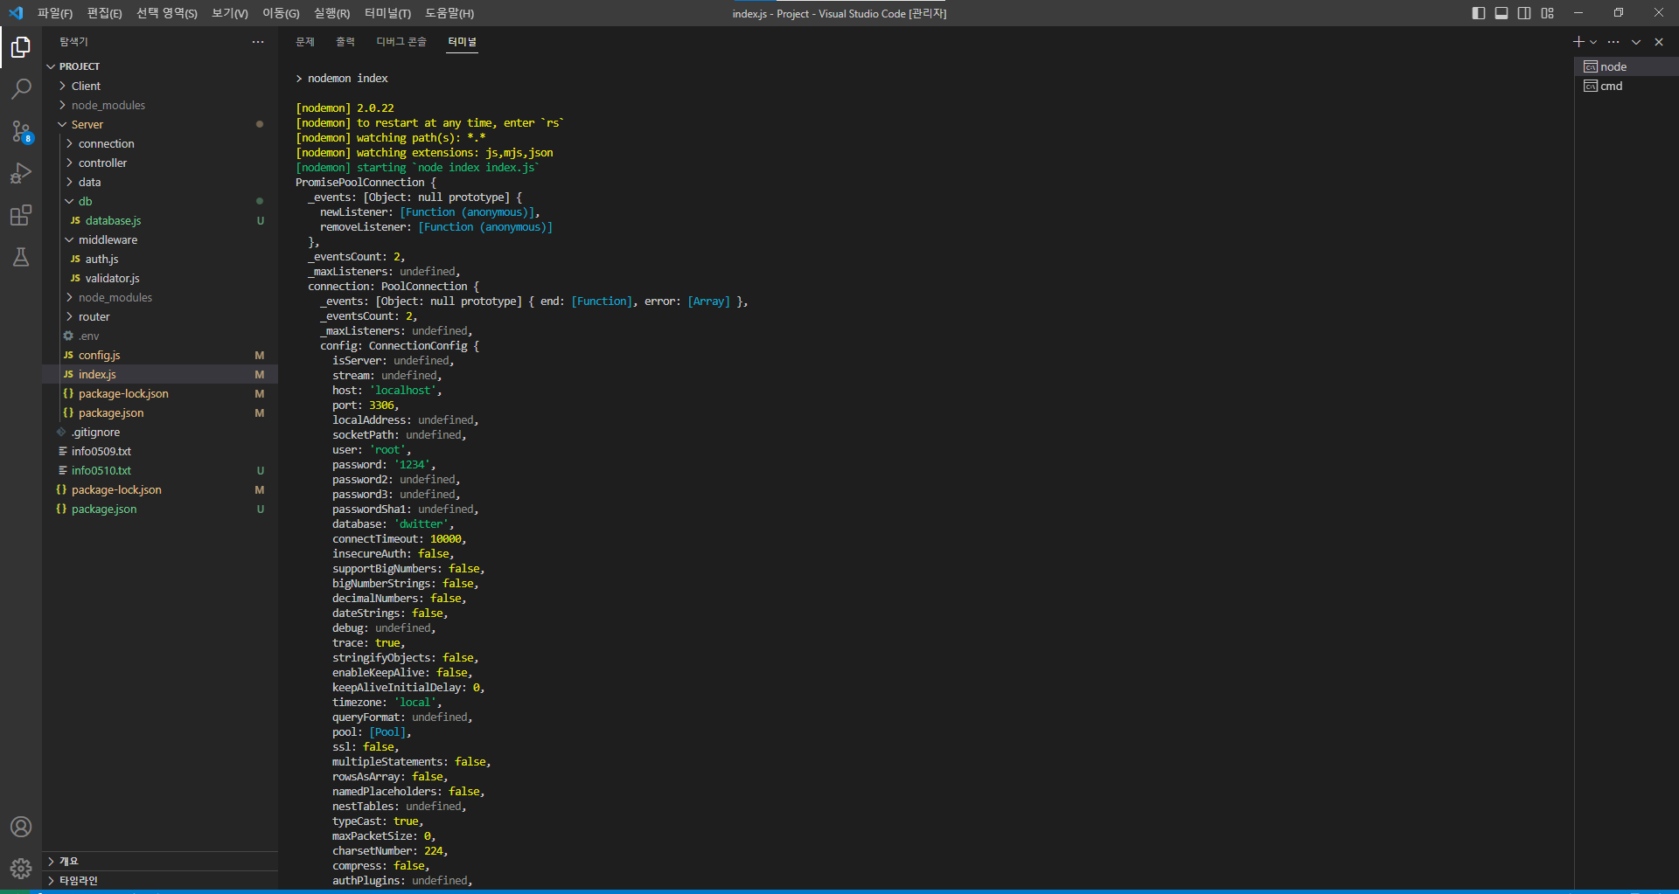Open validator.js file
Viewport: 1679px width, 894px height.
160,278
